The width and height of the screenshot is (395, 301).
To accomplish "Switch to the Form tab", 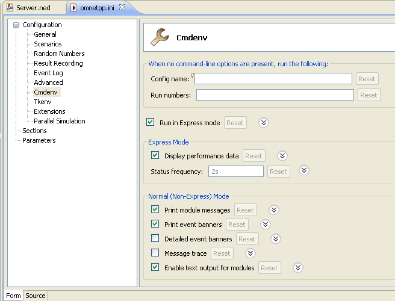I will coord(13,296).
